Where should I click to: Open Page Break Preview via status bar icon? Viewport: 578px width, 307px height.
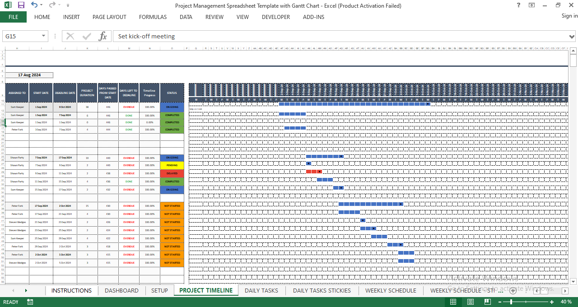487,302
